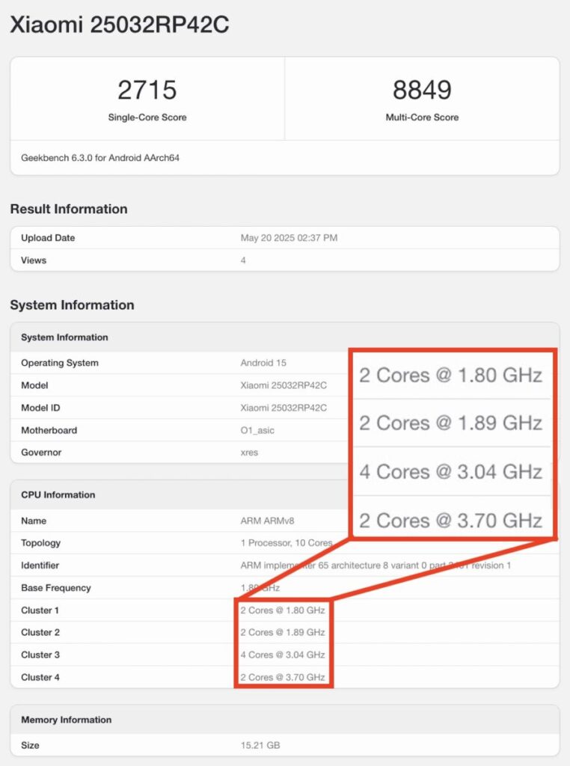Click the Result Information heading
570x766 pixels.
point(69,209)
